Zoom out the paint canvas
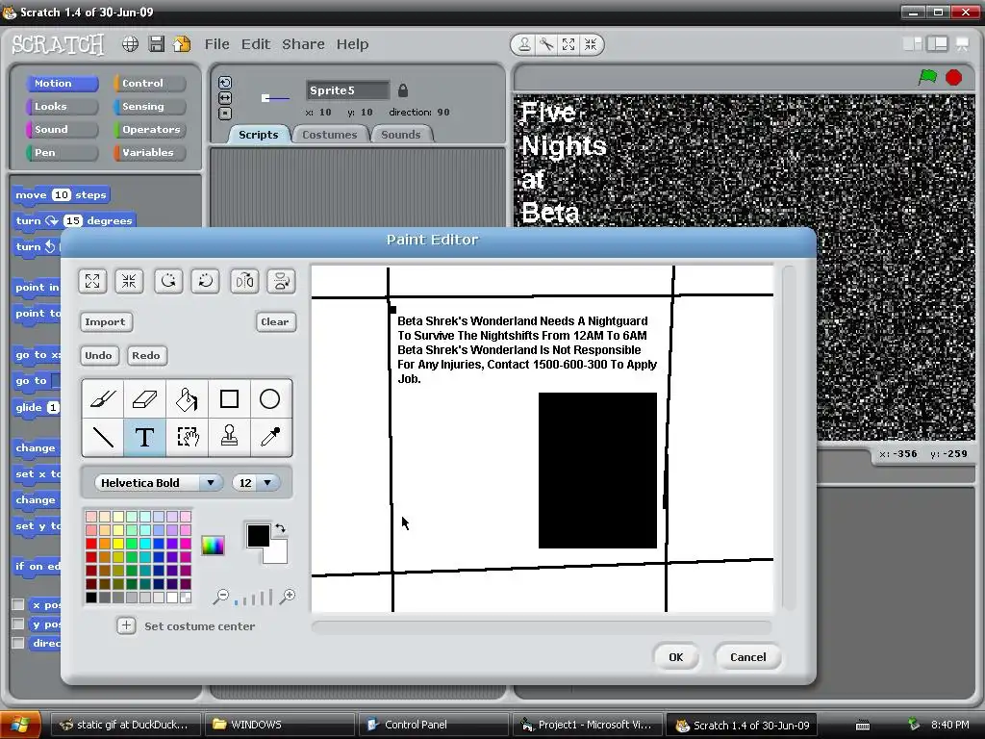Screen dimensions: 985x739 220,597
